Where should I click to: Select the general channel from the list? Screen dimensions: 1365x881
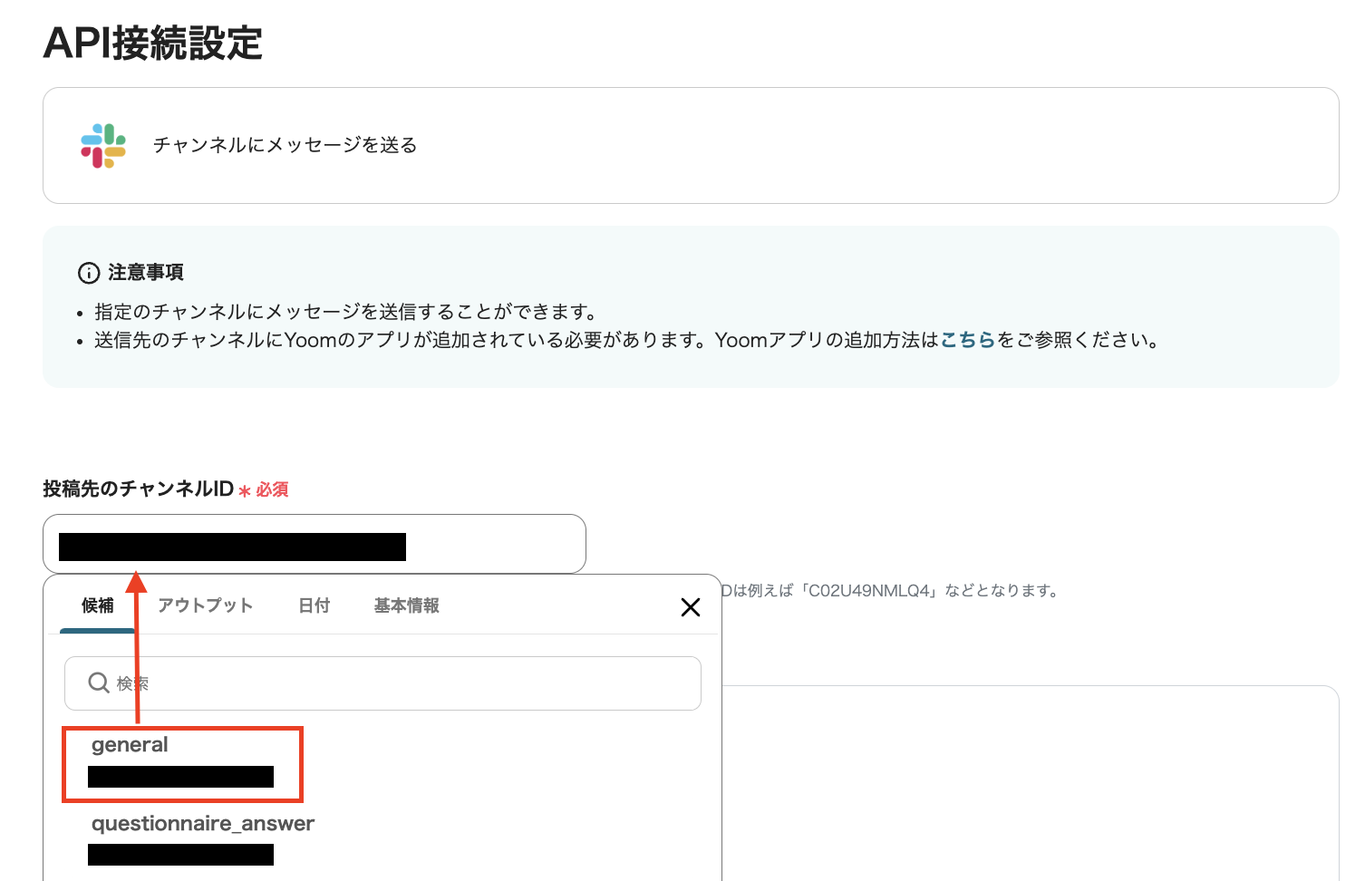[130, 744]
